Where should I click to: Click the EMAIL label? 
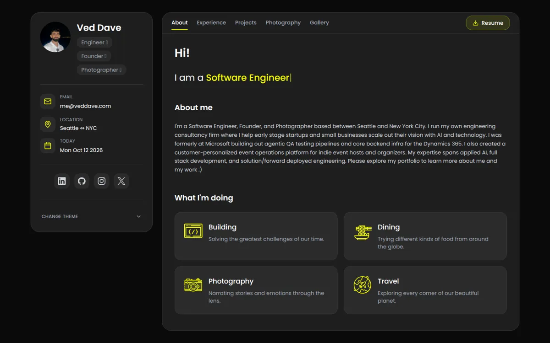pos(66,97)
